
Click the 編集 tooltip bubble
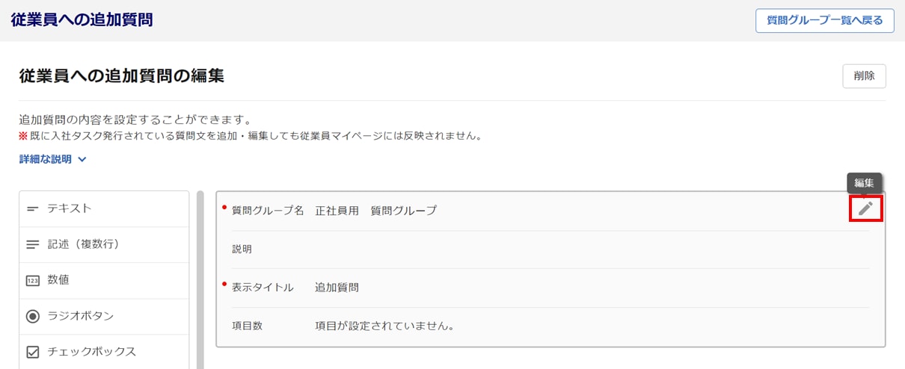coord(864,183)
